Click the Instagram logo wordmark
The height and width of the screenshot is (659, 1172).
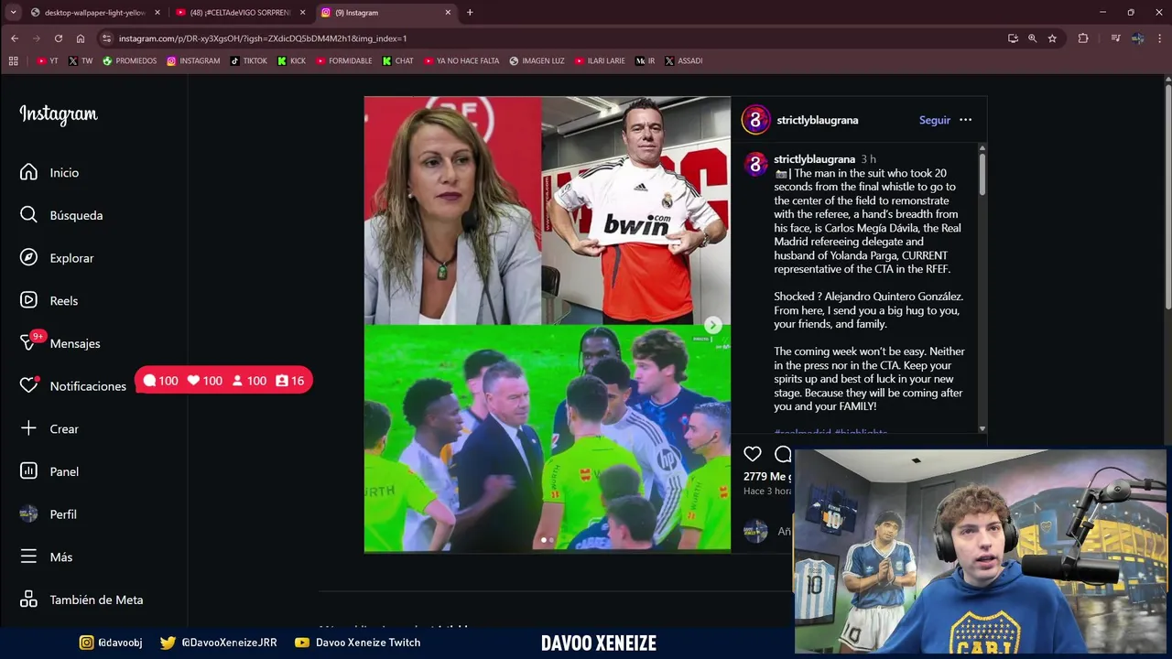(x=59, y=114)
